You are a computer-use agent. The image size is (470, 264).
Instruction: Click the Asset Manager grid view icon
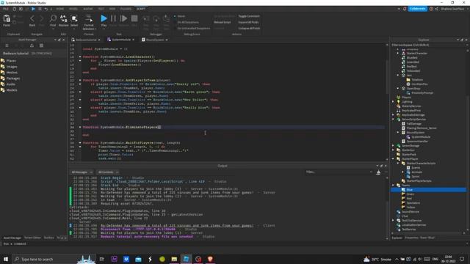[41, 45]
